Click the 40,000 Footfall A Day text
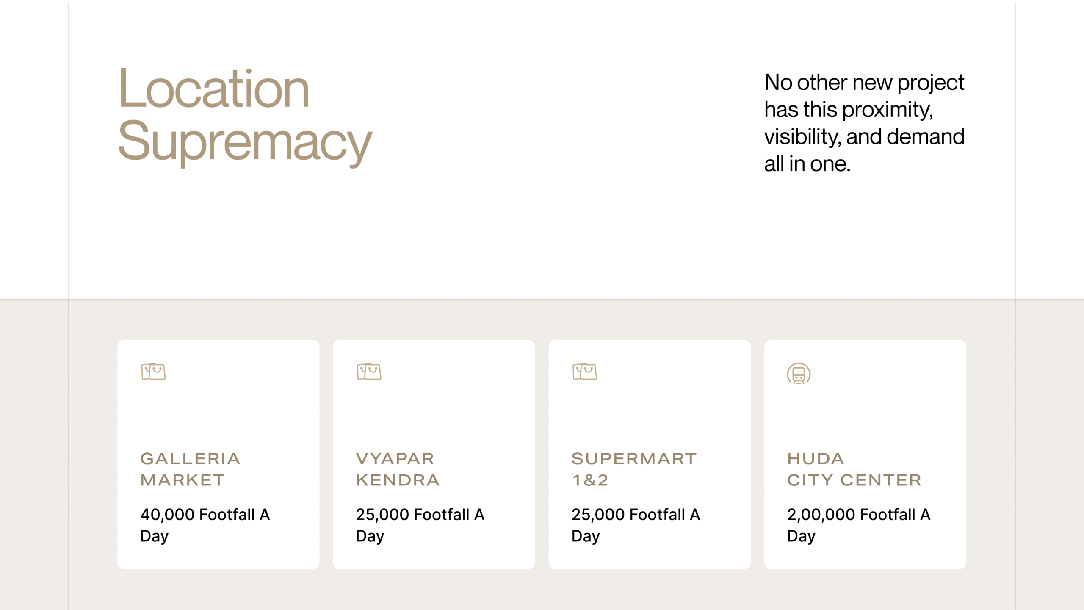The image size is (1084, 610). pos(205,525)
